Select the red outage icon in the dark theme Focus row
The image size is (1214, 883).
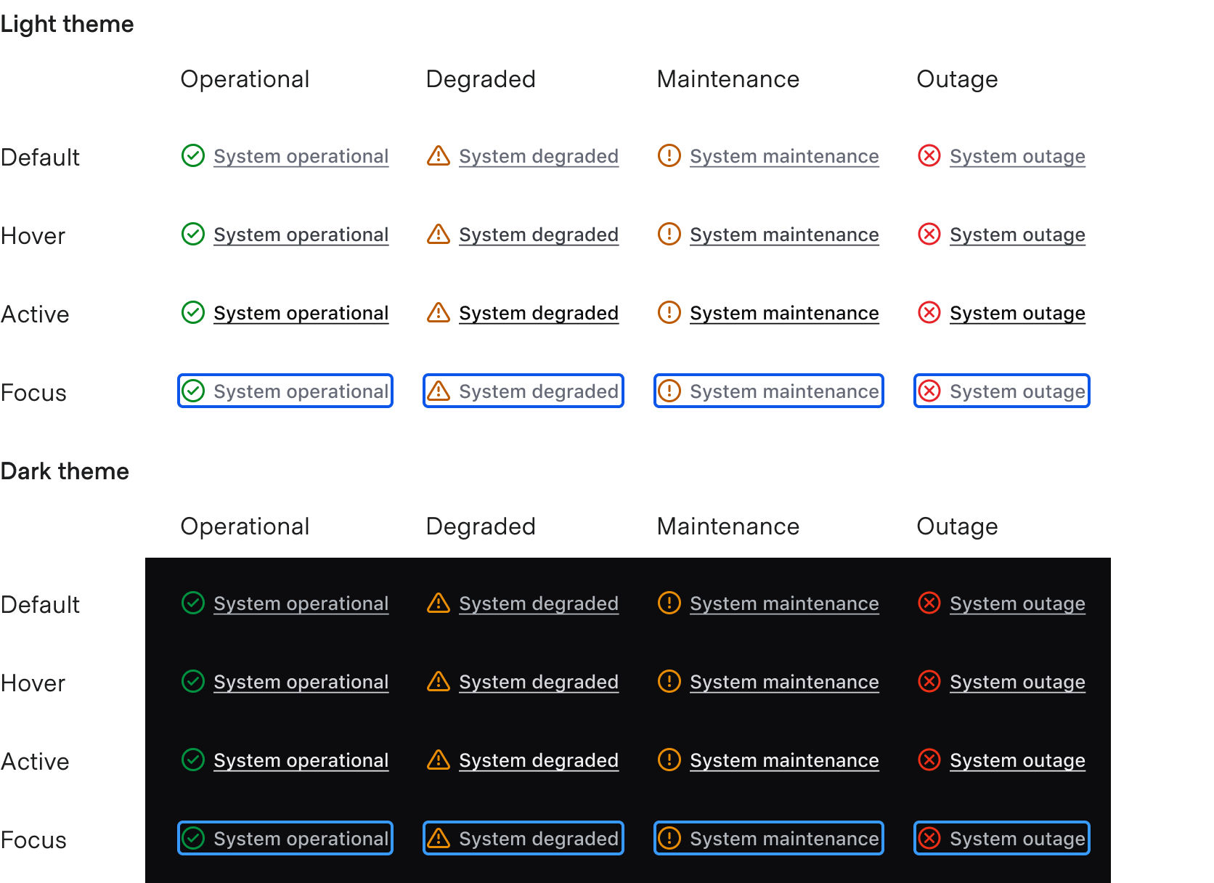[x=929, y=838]
